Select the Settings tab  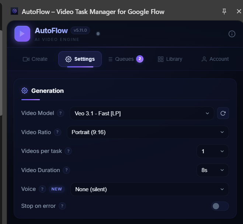pyautogui.click(x=80, y=59)
